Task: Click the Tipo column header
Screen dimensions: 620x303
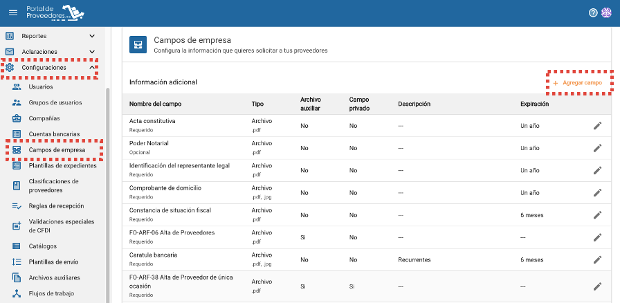Action: point(257,104)
